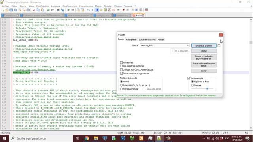This screenshot has height=142, width=253.
Task: Open Find with the binoculars icon
Action: 58,10
